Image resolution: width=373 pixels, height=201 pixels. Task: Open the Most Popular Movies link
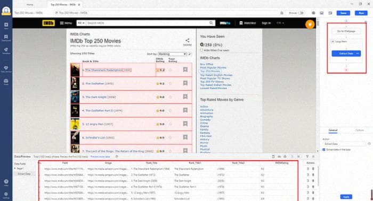(x=213, y=67)
